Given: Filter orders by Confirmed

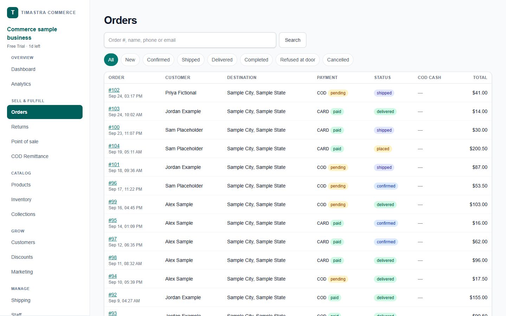Looking at the screenshot, I should (x=158, y=60).
